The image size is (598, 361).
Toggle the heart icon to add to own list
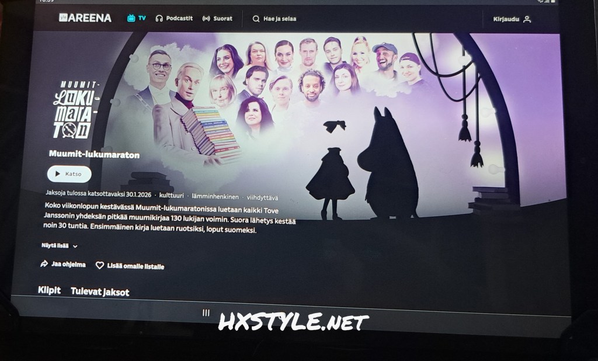pyautogui.click(x=100, y=265)
